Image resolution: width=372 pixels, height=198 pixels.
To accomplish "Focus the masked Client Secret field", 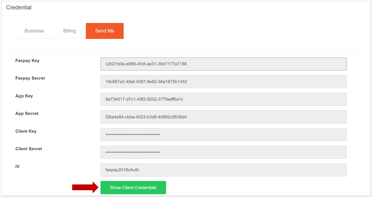I will click(223, 152).
